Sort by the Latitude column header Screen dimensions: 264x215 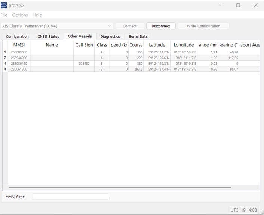[157, 45]
